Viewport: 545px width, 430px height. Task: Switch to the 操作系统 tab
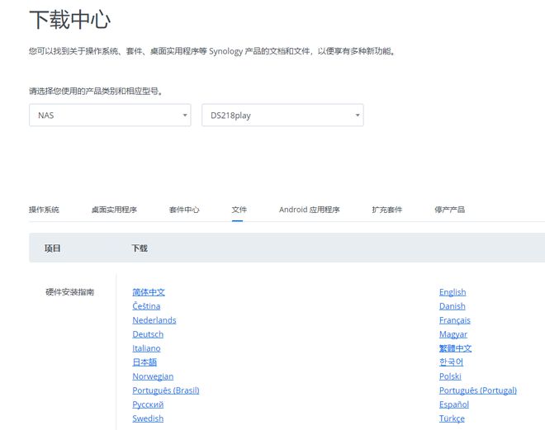(44, 210)
